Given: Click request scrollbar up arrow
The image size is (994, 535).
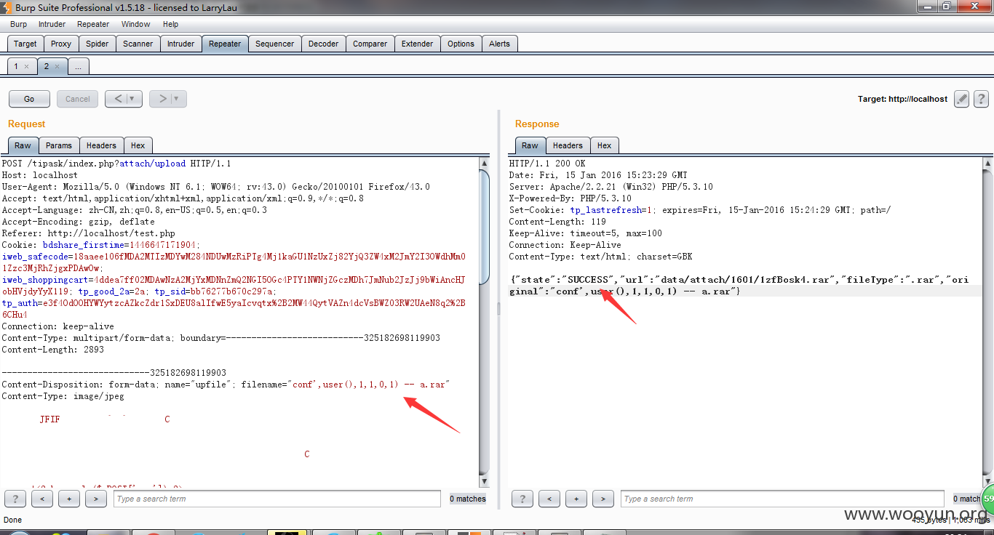Looking at the screenshot, I should [485, 164].
